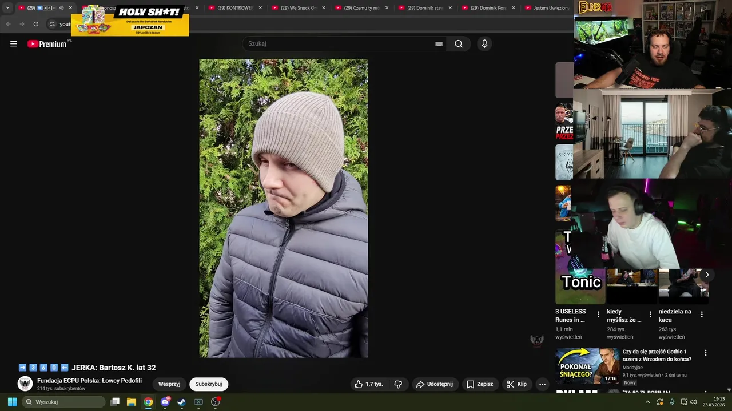Open OBS Studio icon on the taskbar
The image size is (732, 411).
pos(215,402)
